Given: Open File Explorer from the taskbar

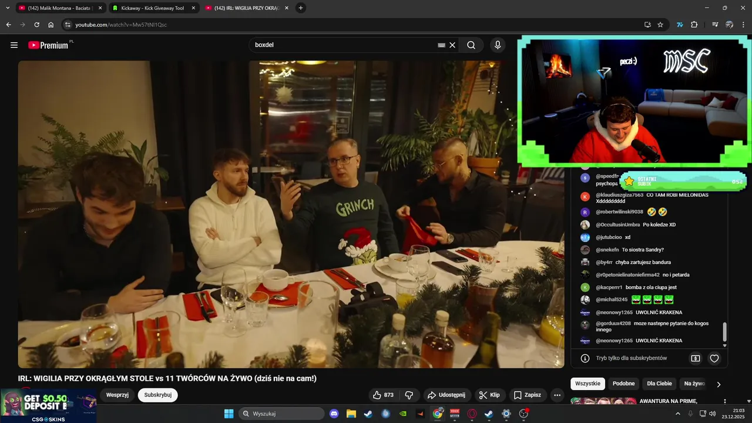Looking at the screenshot, I should [351, 414].
